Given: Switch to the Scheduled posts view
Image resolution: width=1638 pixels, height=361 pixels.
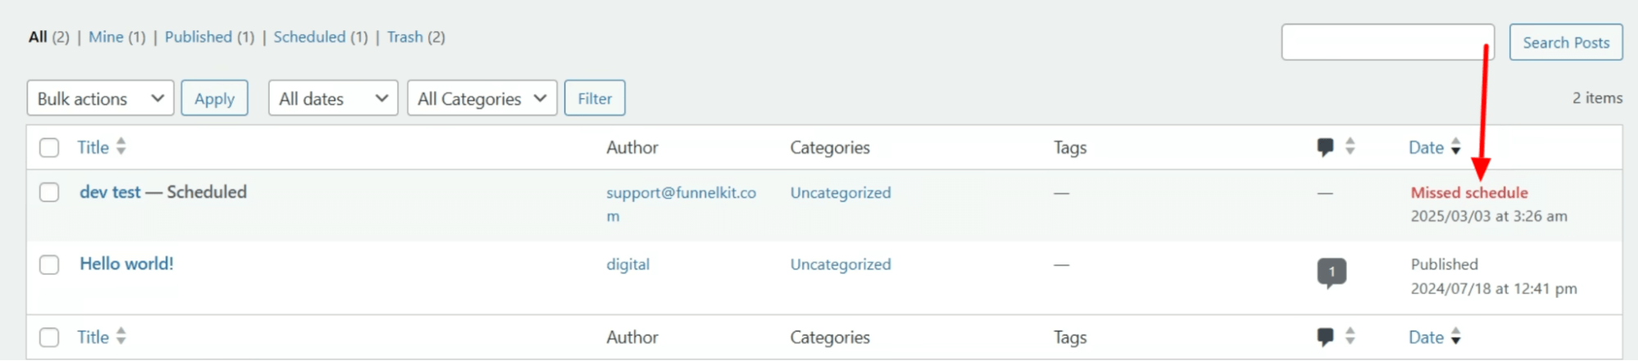Looking at the screenshot, I should coord(310,37).
